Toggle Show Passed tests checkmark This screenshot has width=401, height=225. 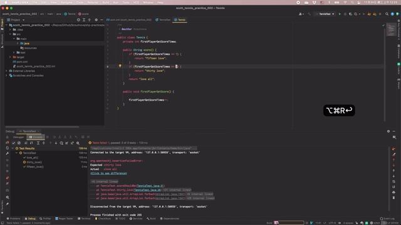tap(14, 143)
